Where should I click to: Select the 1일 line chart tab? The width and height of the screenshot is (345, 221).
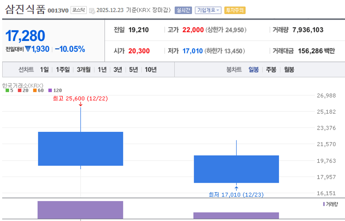click(x=44, y=70)
